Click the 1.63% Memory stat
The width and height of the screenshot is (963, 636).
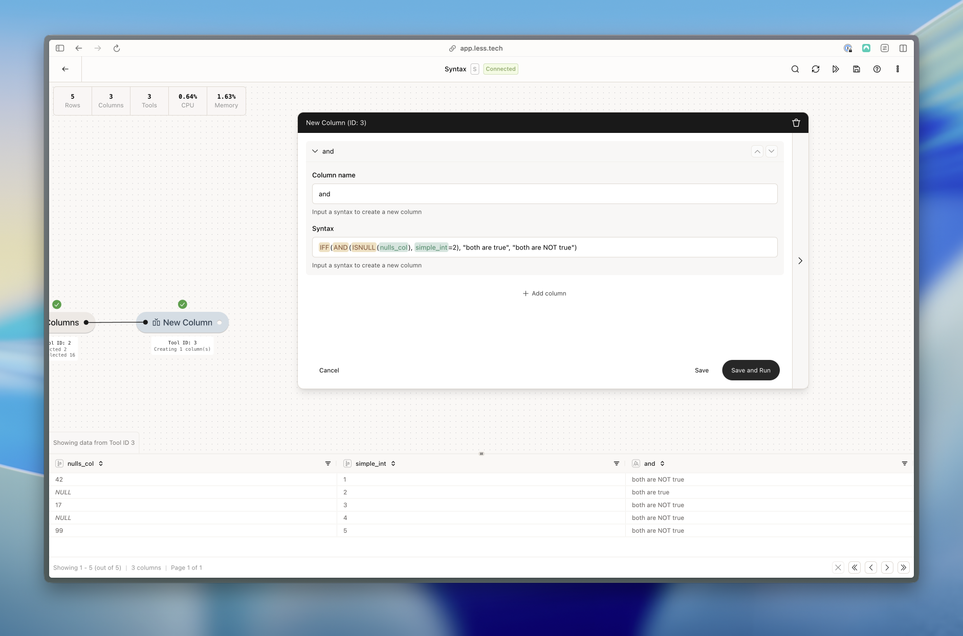pos(226,101)
